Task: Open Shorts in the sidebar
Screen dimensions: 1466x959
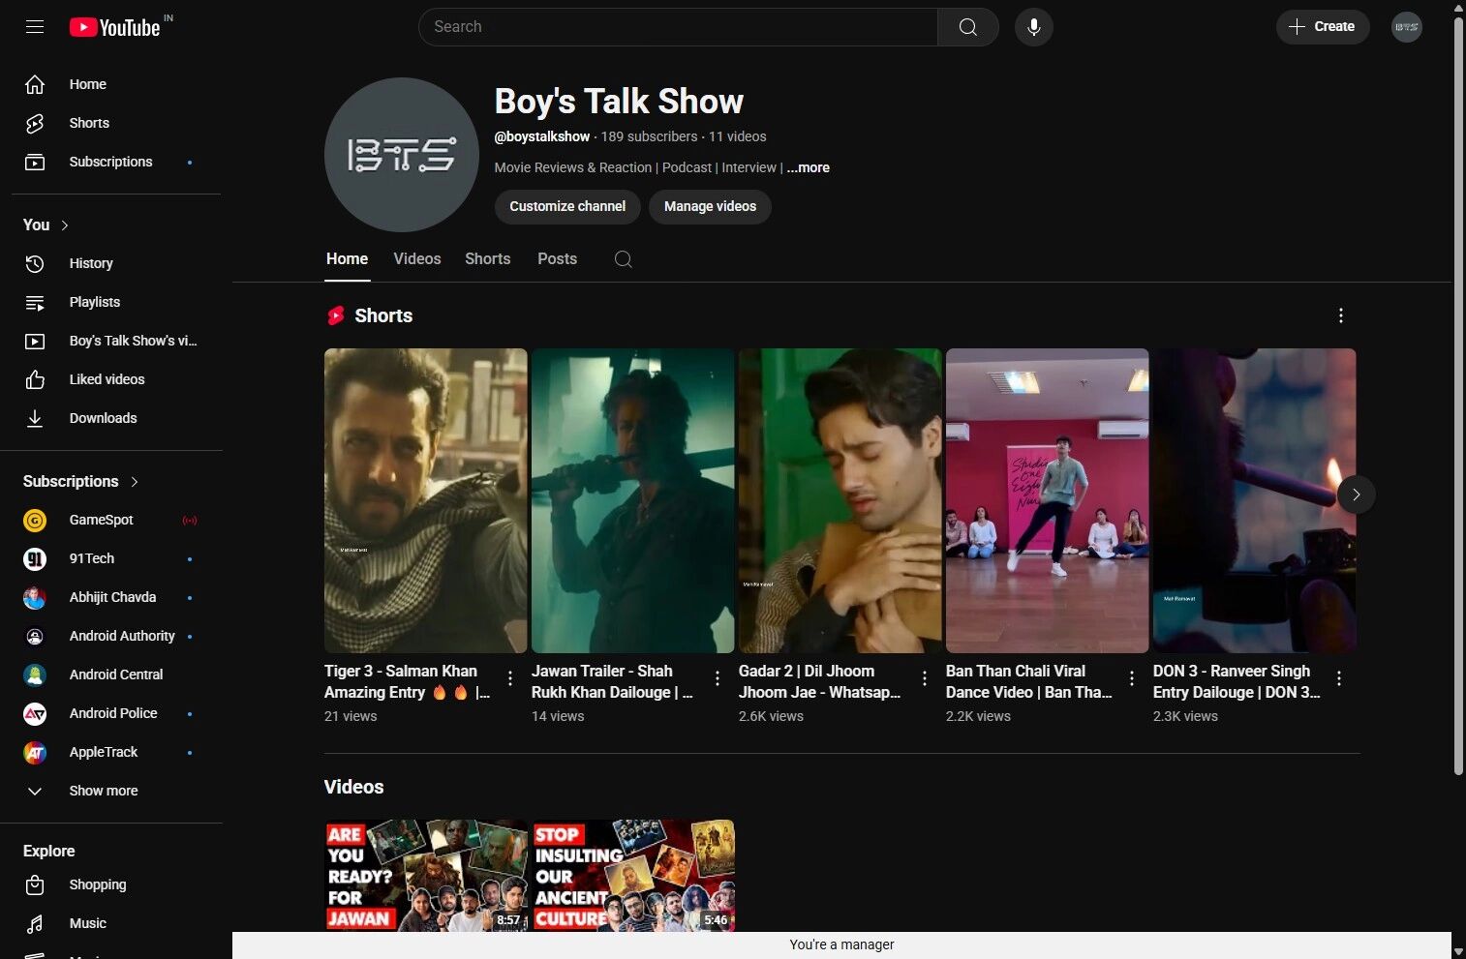Action: point(89,123)
